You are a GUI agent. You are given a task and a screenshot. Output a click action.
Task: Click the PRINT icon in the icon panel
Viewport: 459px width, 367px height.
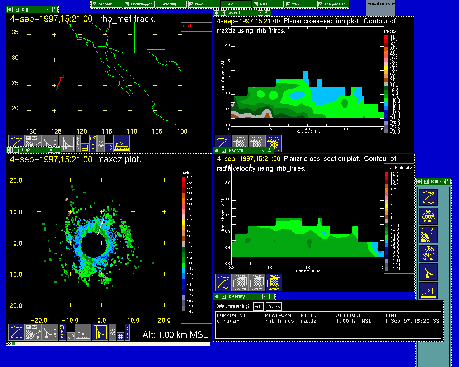[428, 216]
